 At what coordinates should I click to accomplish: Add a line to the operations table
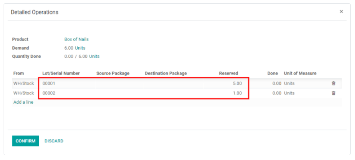[x=23, y=102]
